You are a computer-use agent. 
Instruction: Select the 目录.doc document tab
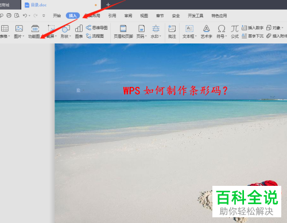(x=61, y=5)
